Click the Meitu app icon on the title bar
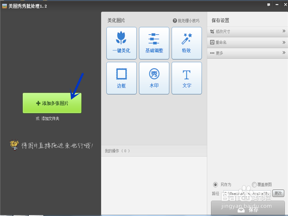The width and height of the screenshot is (288, 216). (x=4, y=5)
